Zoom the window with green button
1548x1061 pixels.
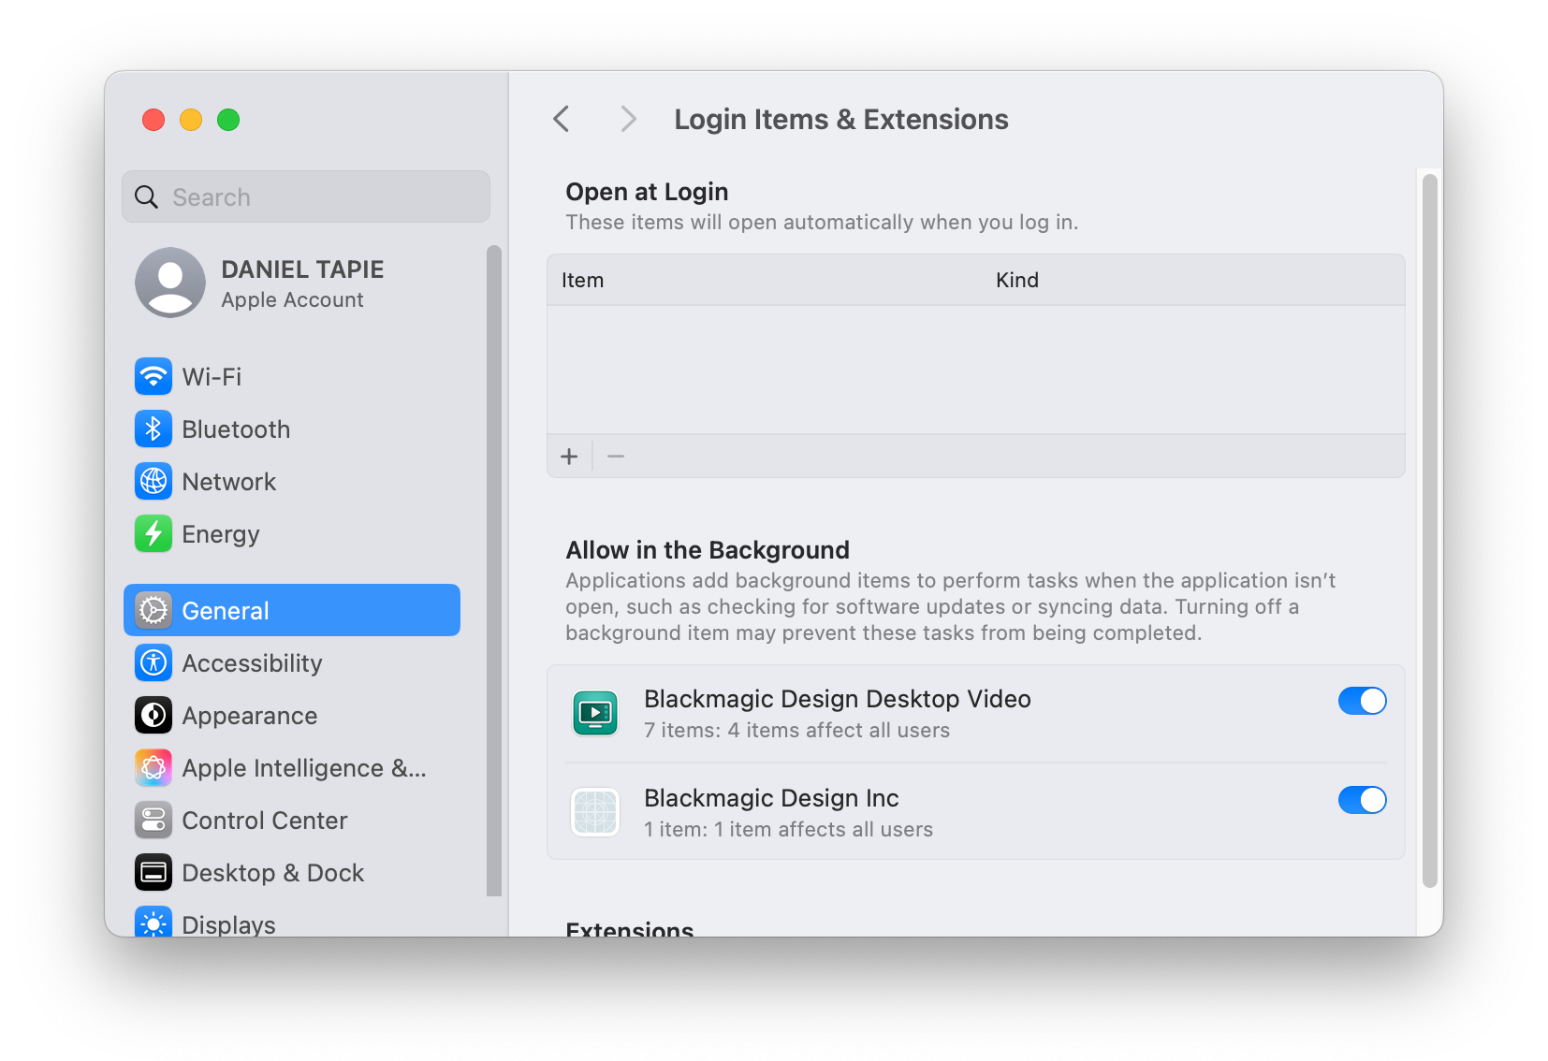pos(228,120)
